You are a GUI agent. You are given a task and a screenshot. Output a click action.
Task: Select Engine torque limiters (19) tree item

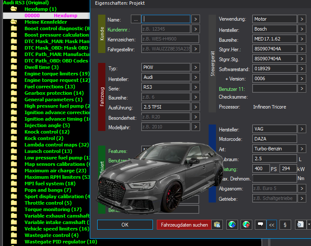tap(57, 74)
